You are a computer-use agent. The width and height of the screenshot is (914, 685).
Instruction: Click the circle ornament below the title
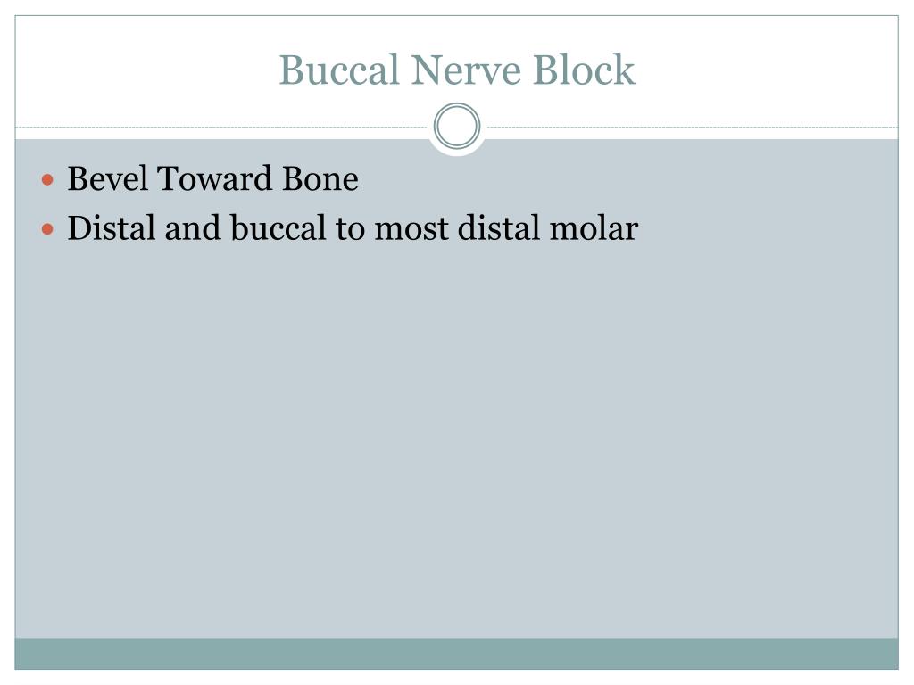point(457,126)
